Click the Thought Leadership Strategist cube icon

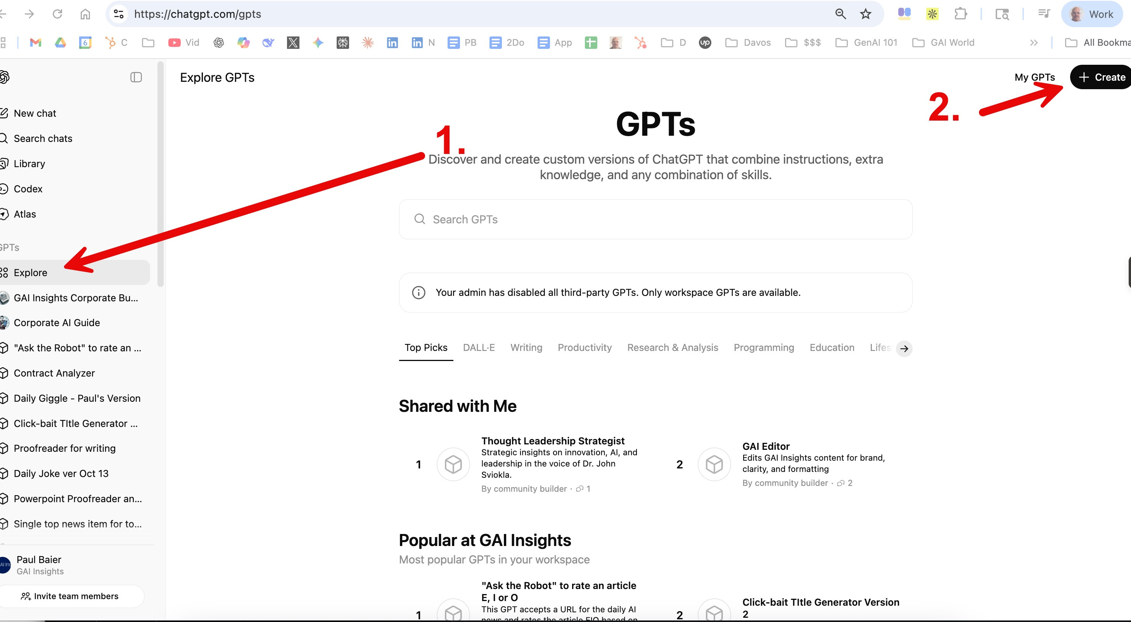(453, 464)
